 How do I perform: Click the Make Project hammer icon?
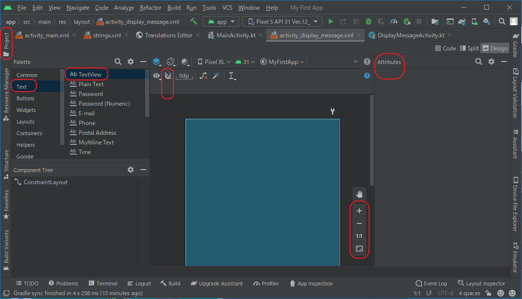(193, 22)
